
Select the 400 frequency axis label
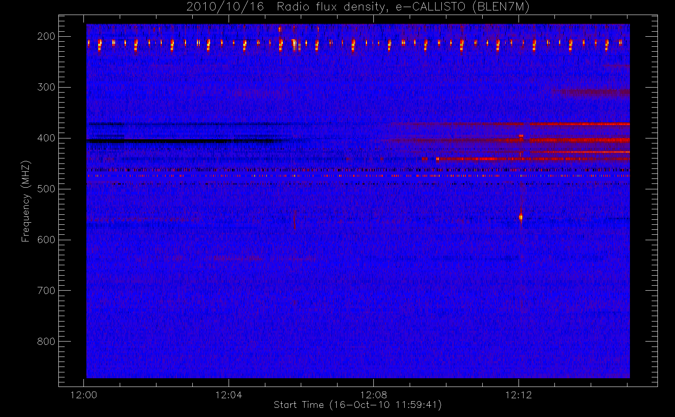point(46,138)
